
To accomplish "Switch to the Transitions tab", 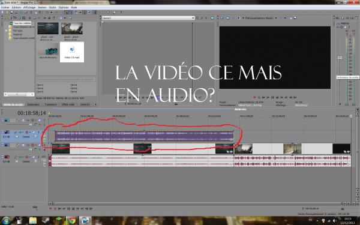I will click(51, 104).
